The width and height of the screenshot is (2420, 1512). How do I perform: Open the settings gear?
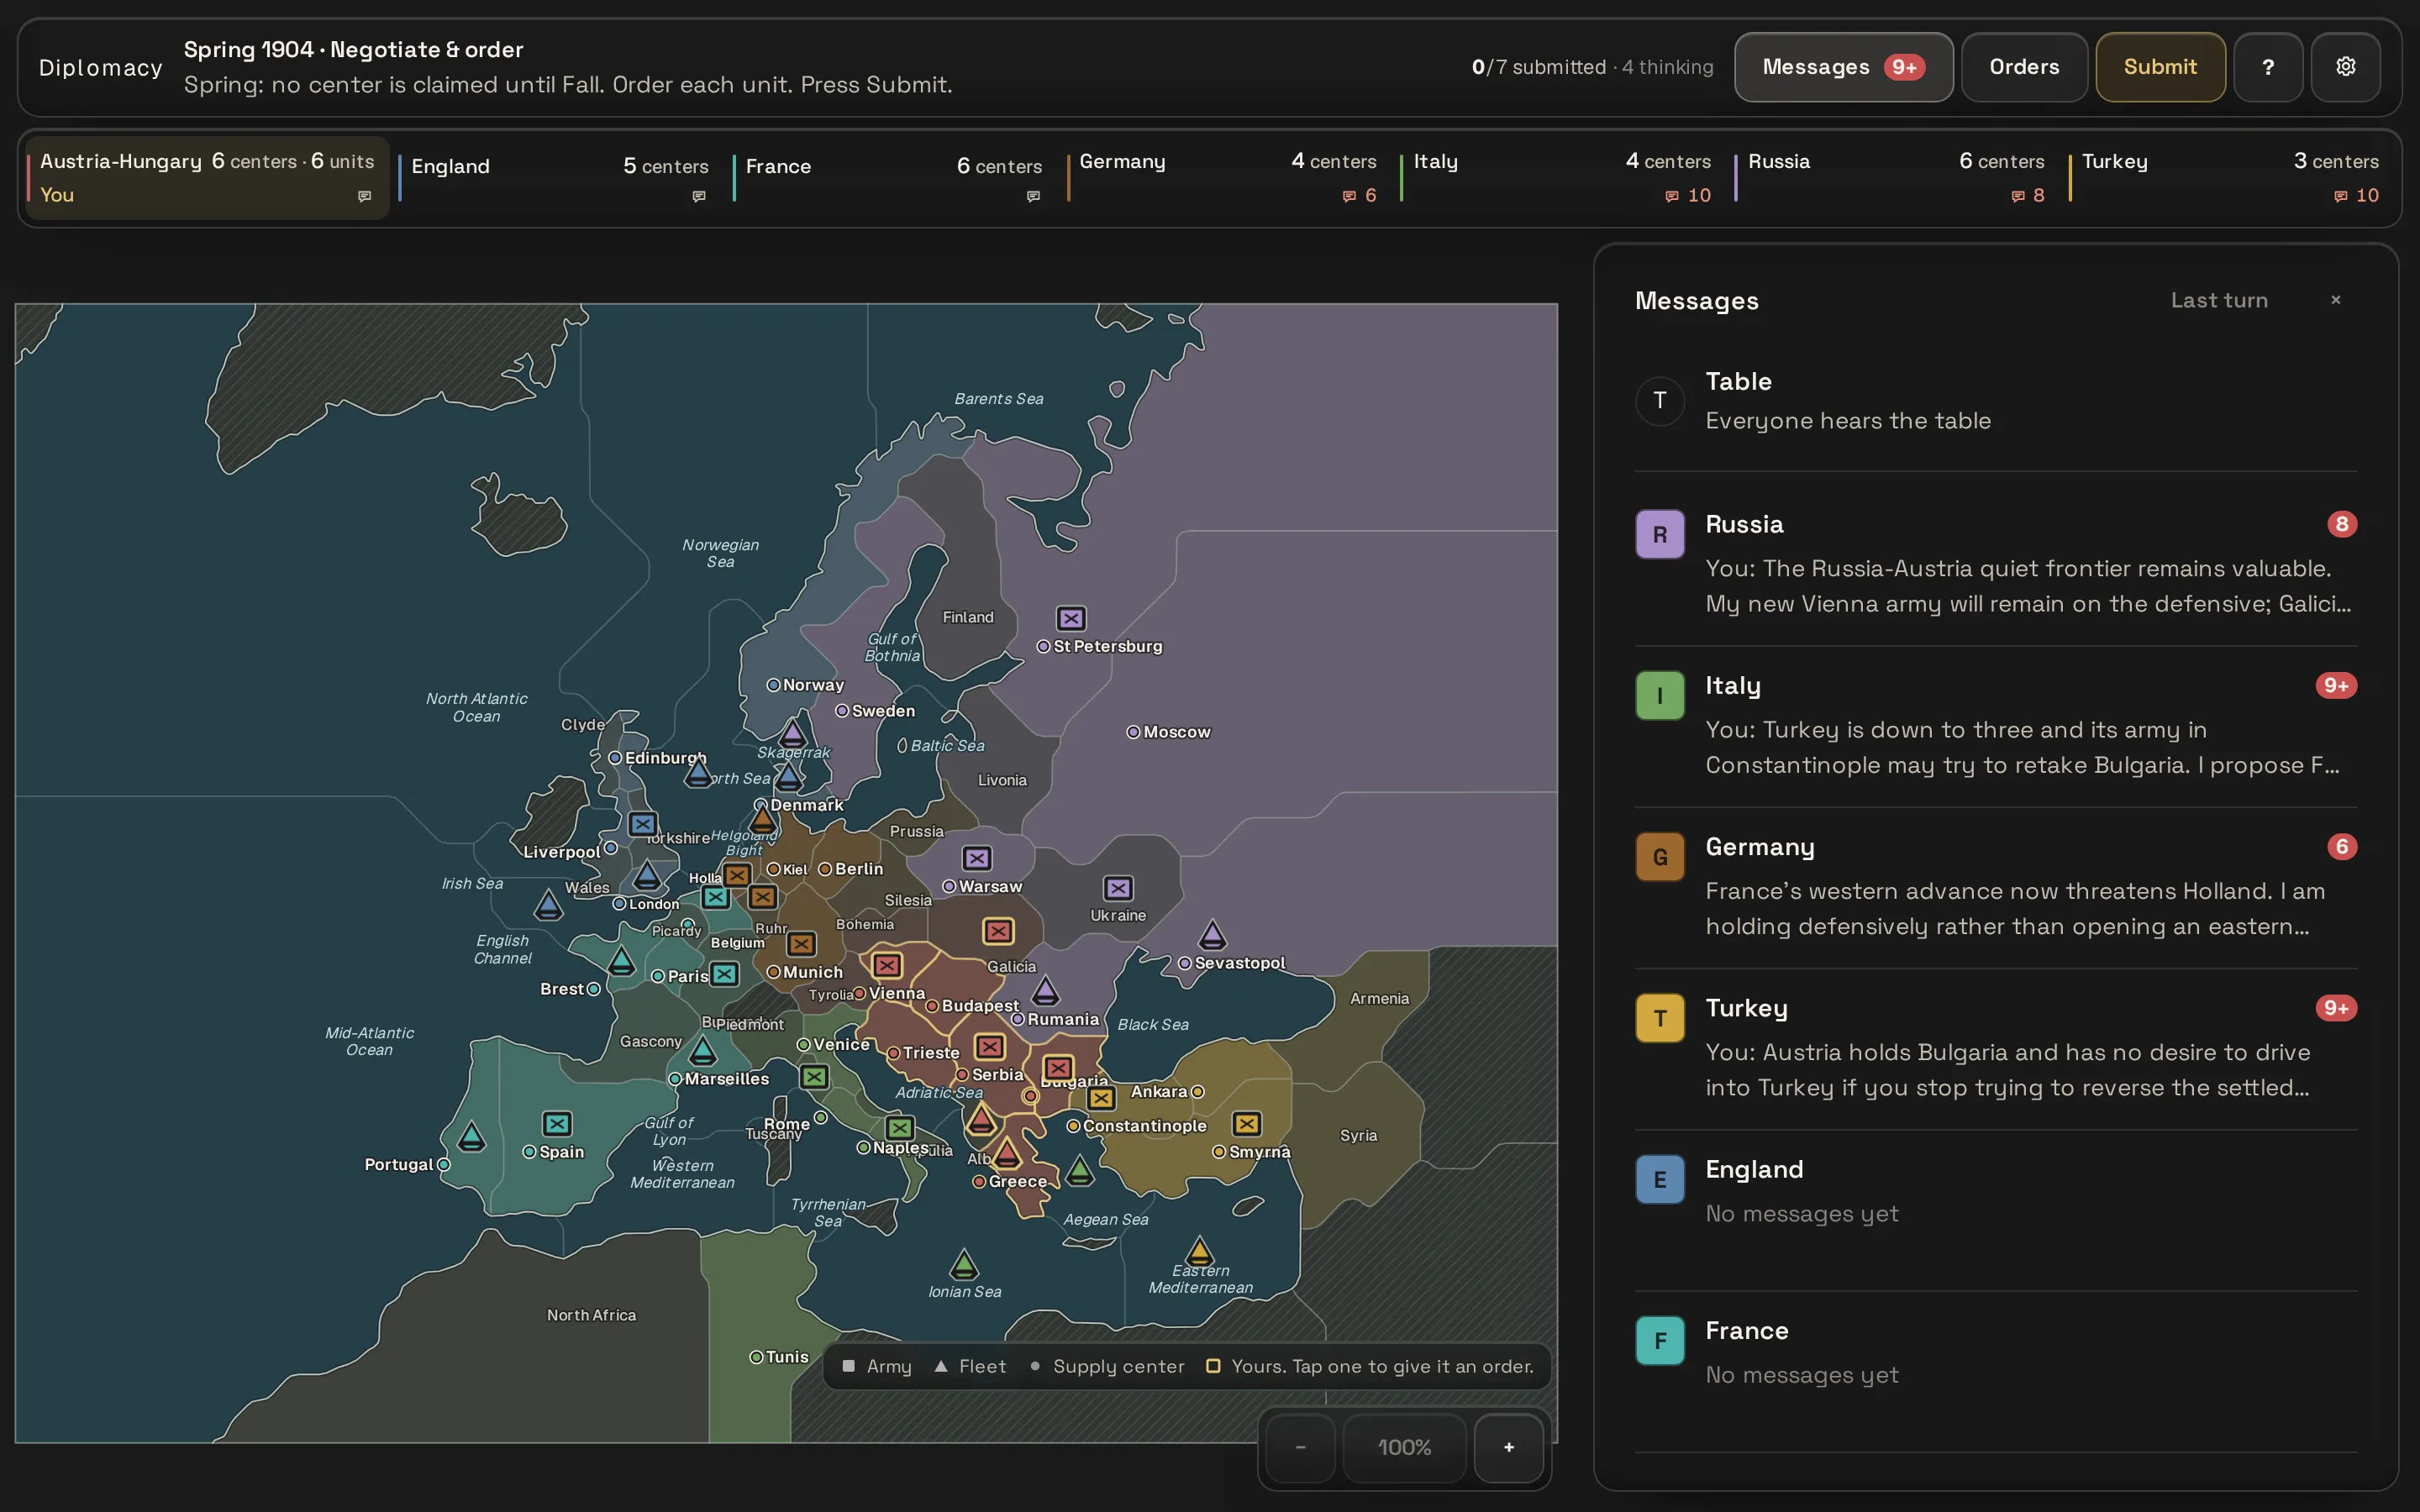(2345, 67)
